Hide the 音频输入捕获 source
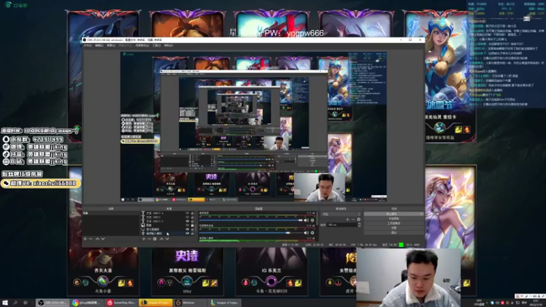 [x=187, y=233]
